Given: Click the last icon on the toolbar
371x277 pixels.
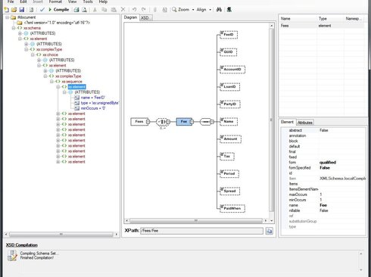Looking at the screenshot, I should coord(229,10).
